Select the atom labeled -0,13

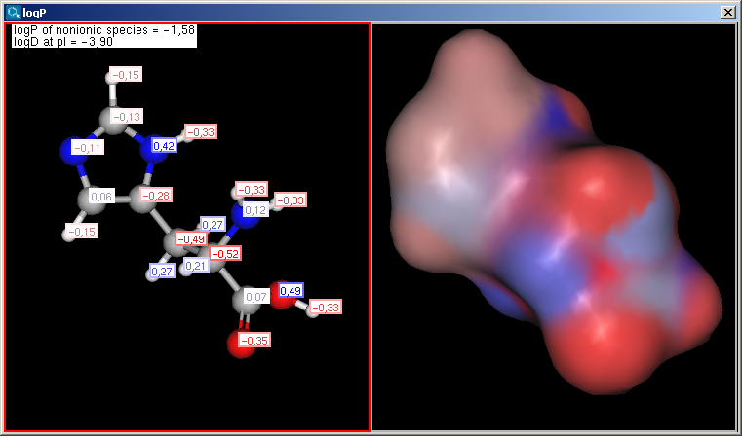[124, 117]
